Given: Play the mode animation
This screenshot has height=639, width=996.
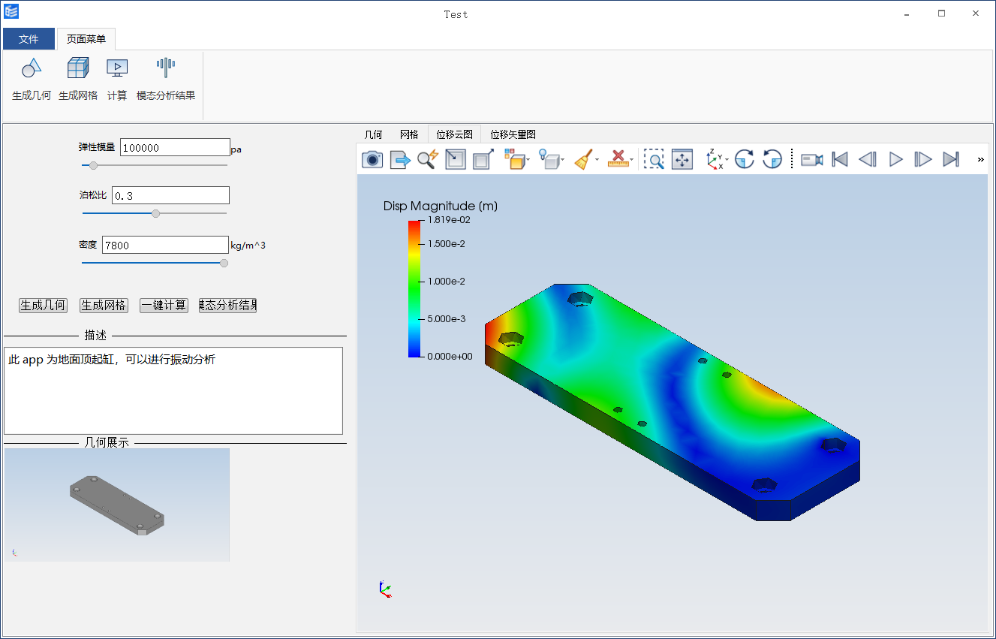Looking at the screenshot, I should (895, 159).
